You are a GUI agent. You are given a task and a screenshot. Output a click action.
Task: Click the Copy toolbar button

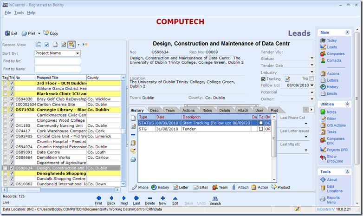(51, 33)
